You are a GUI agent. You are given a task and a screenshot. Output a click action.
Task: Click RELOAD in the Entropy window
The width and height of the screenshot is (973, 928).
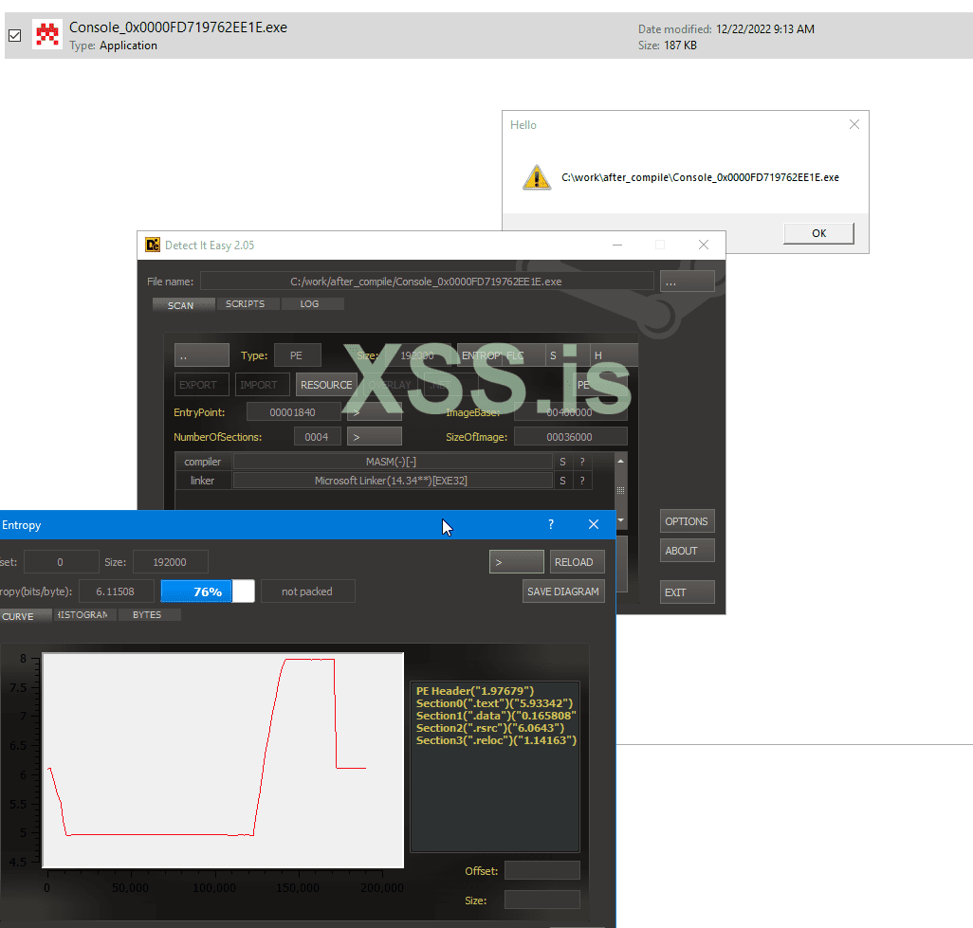(577, 562)
